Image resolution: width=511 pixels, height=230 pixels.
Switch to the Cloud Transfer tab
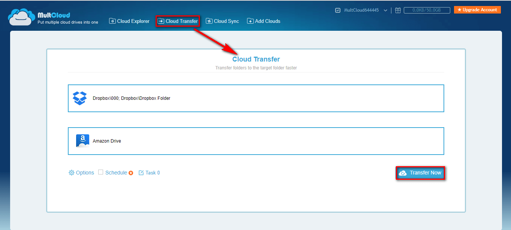(178, 21)
